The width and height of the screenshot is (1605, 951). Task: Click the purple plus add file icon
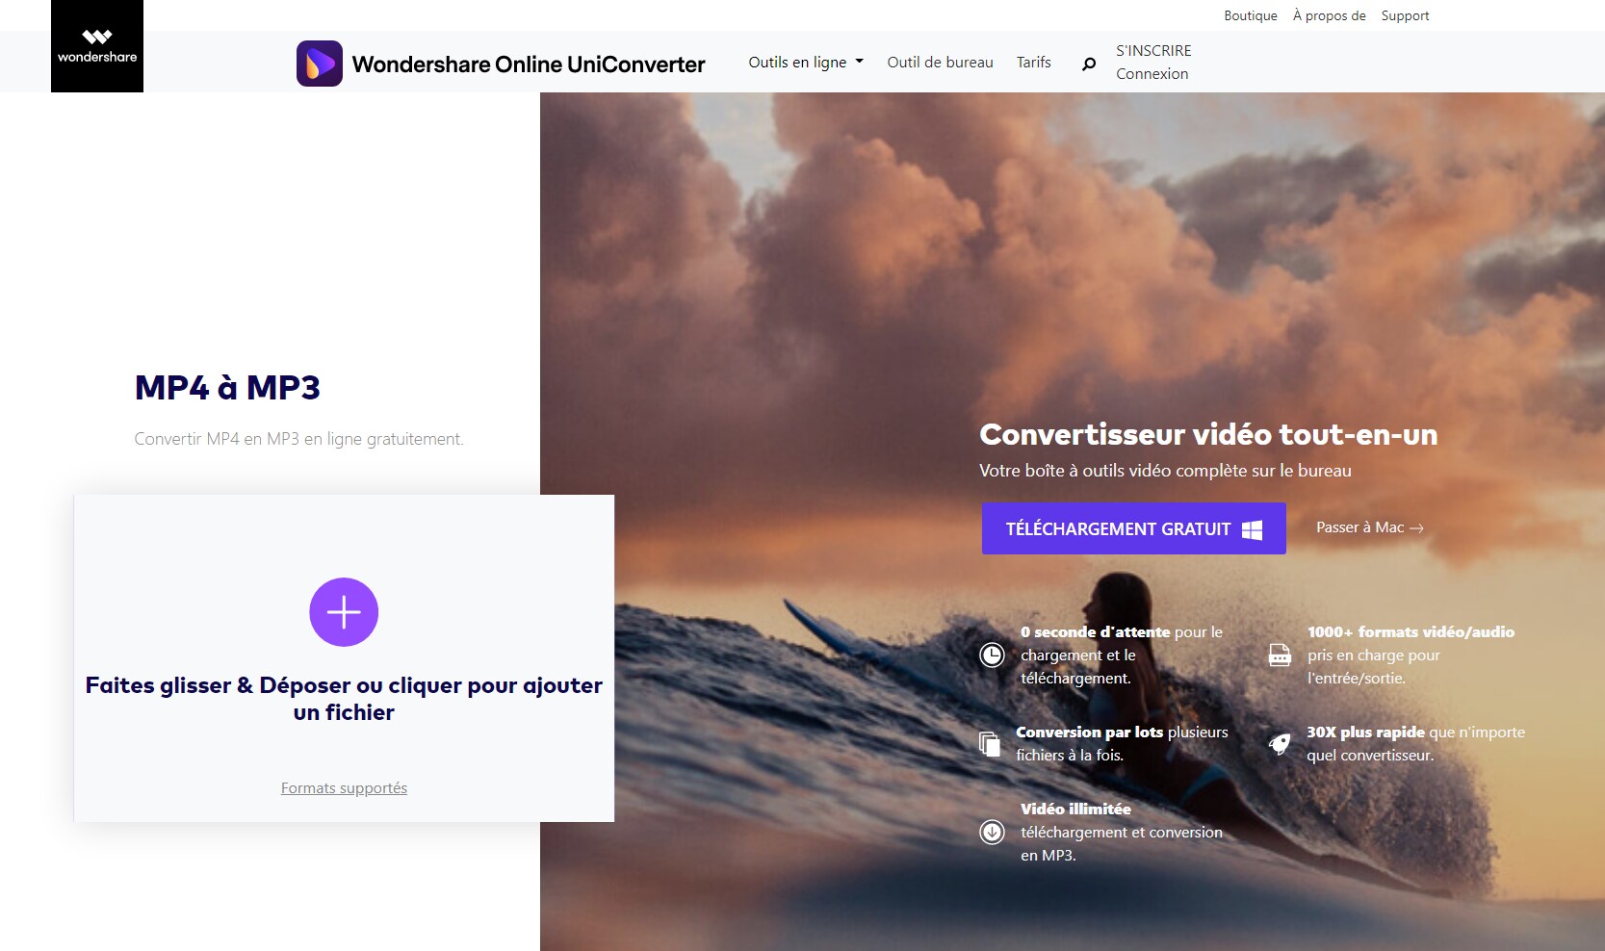[344, 612]
